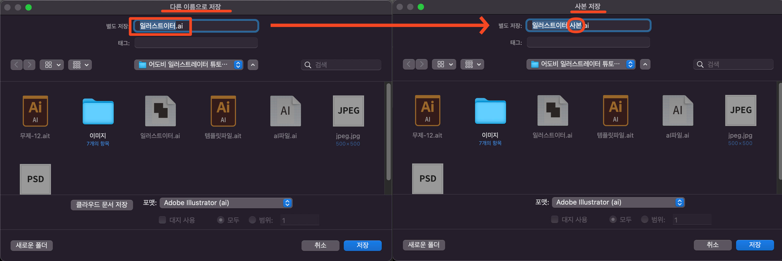Select 템플릿파일.ait in Save As dialog

(223, 111)
